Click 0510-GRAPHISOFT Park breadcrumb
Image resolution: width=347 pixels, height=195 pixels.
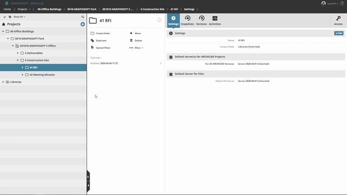click(82, 9)
